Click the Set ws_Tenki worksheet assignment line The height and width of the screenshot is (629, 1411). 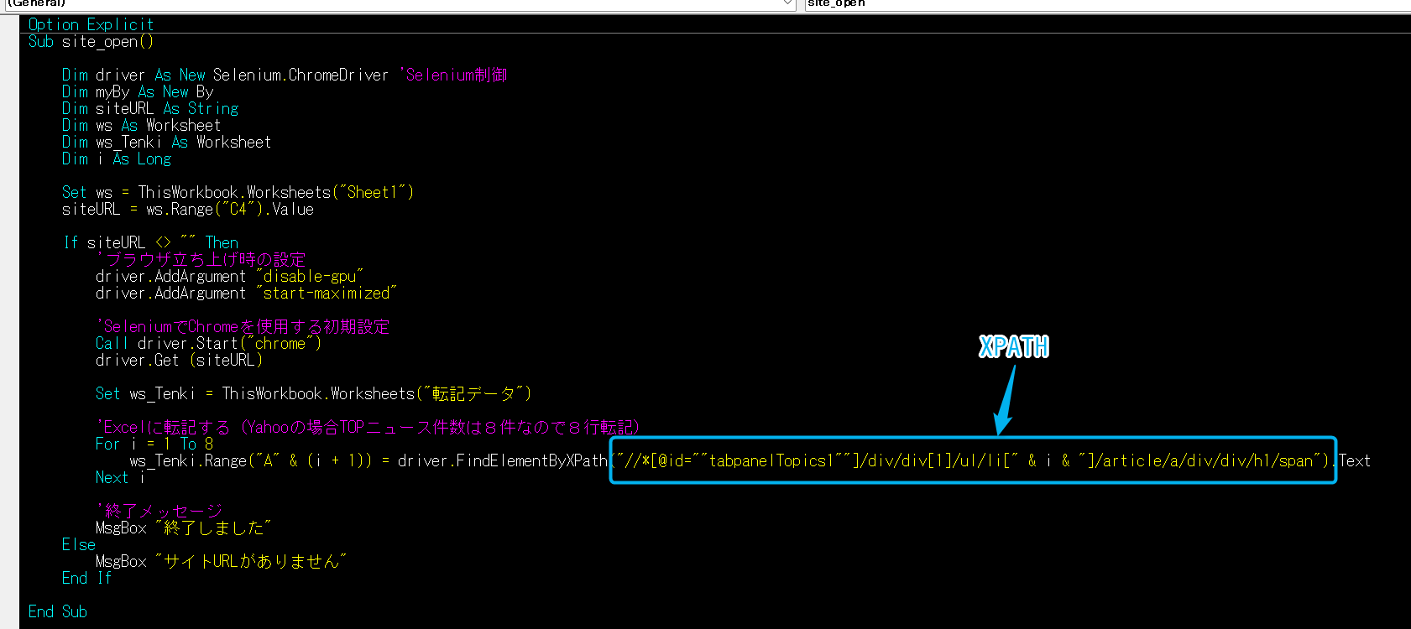coord(313,393)
